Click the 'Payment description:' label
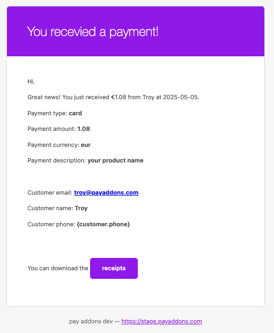The height and width of the screenshot is (333, 274). 57,160
